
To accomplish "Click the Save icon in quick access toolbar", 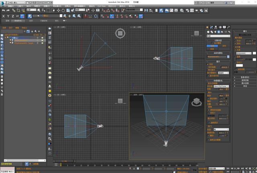I will (35, 3).
